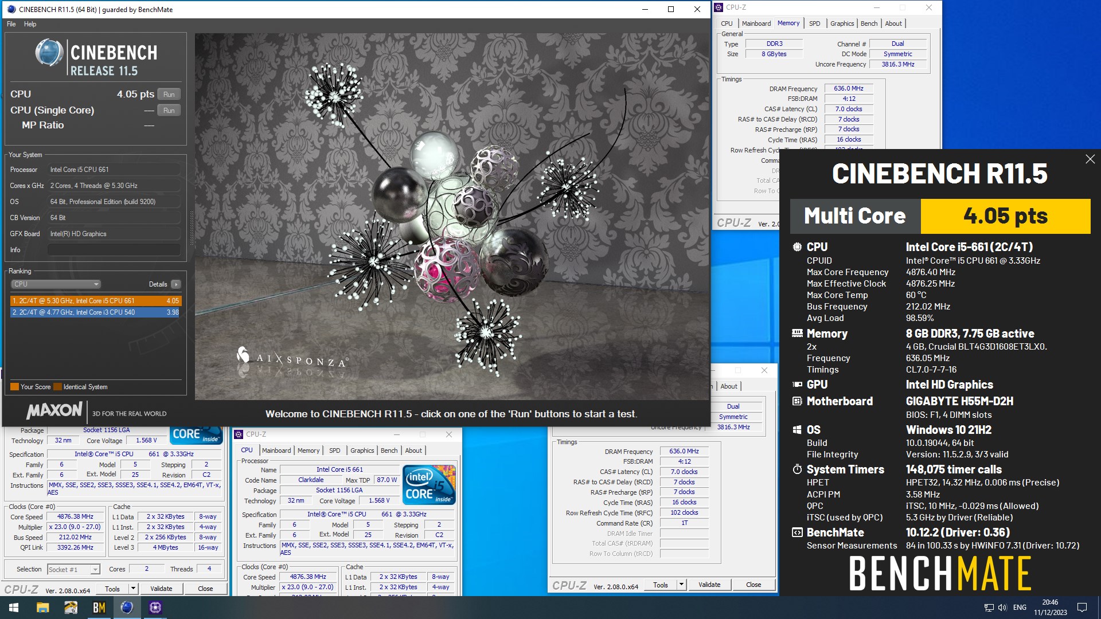This screenshot has width=1101, height=619.
Task: Click the Motherboard icon in BenchMate
Action: tap(797, 401)
